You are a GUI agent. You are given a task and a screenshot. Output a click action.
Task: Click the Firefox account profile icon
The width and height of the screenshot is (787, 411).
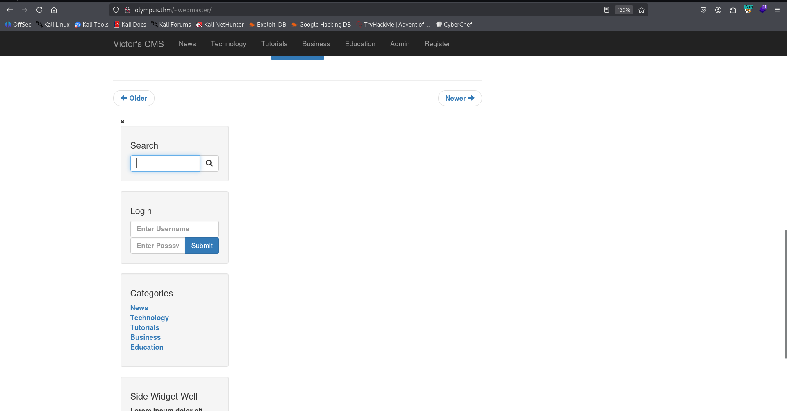point(718,10)
